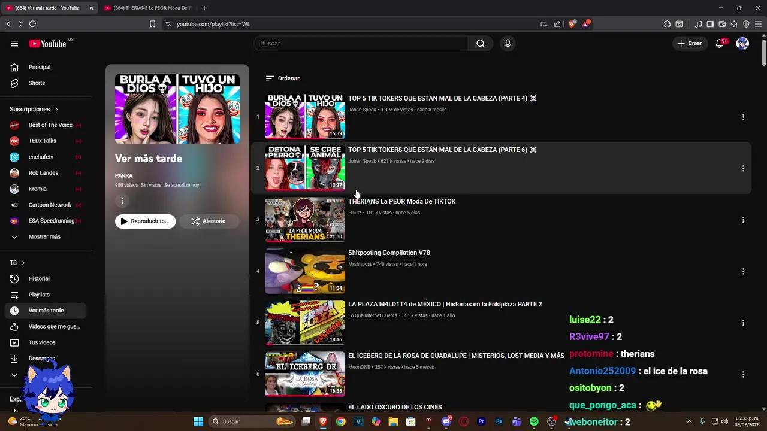Open options for THERIANS video row

click(x=743, y=220)
